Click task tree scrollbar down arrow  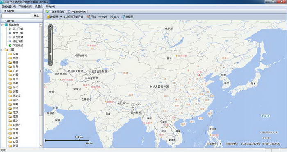coord(41,146)
